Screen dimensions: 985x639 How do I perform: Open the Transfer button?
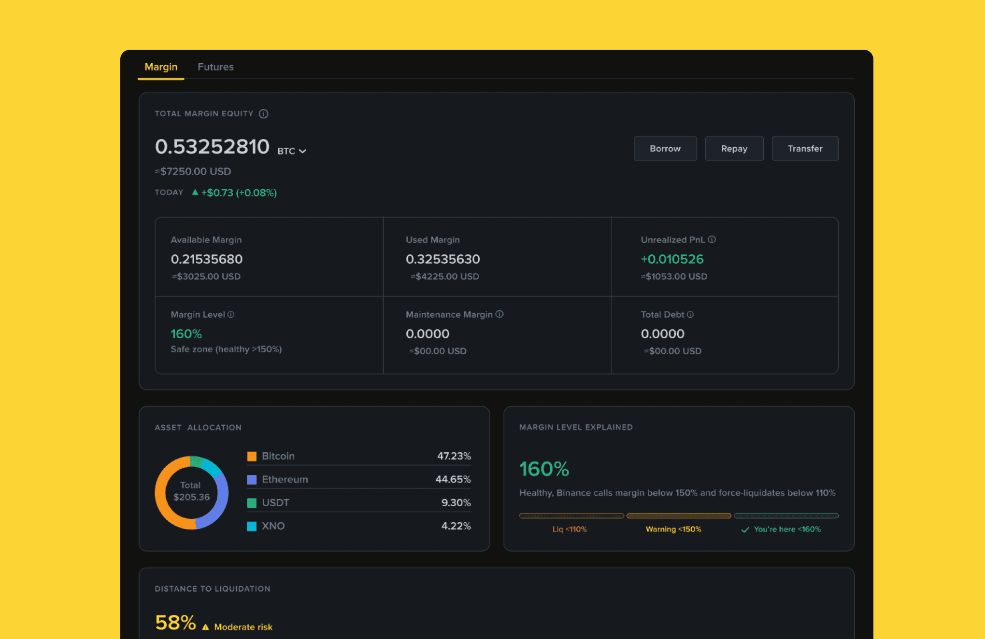point(804,149)
